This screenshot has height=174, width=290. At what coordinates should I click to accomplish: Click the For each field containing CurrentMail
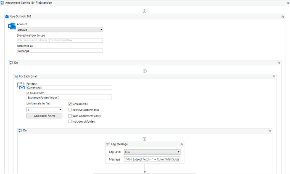click(x=69, y=88)
